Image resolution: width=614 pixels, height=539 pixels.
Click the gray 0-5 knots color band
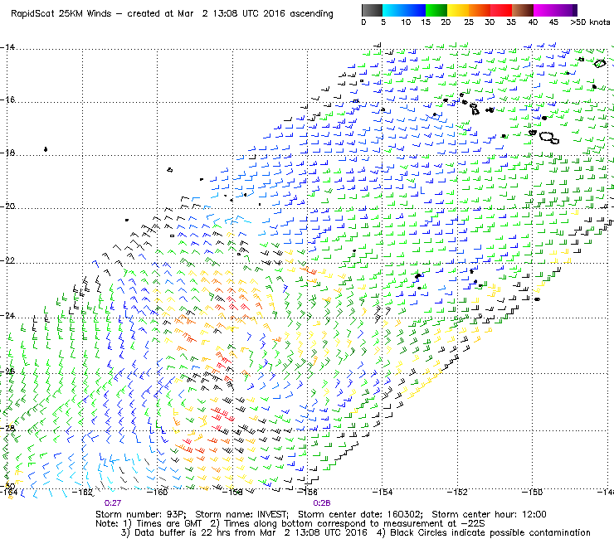[x=372, y=10]
